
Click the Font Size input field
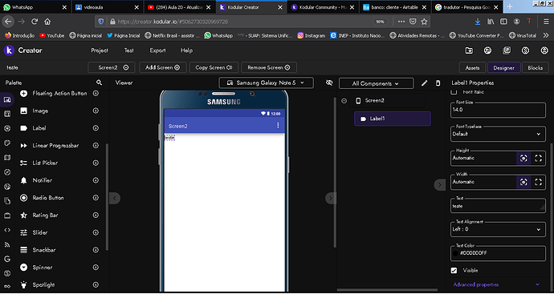498,110
